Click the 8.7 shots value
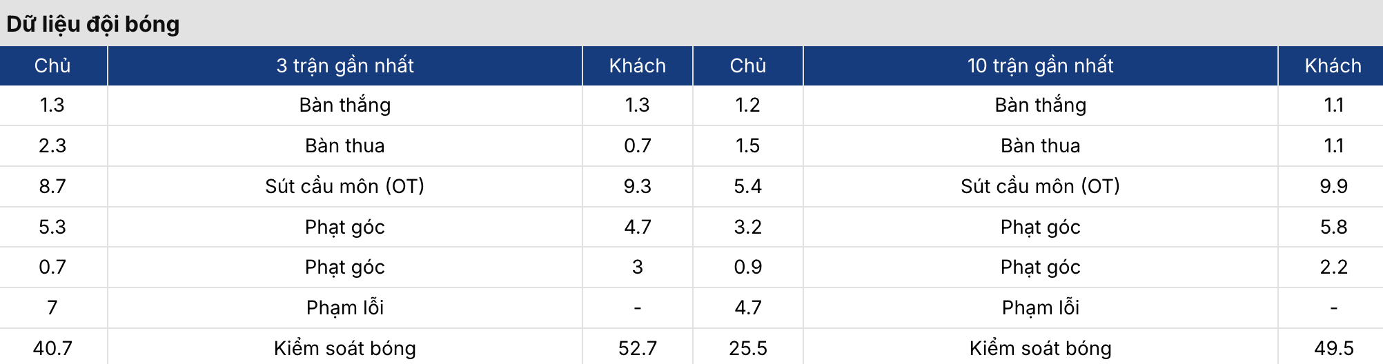 click(x=52, y=186)
